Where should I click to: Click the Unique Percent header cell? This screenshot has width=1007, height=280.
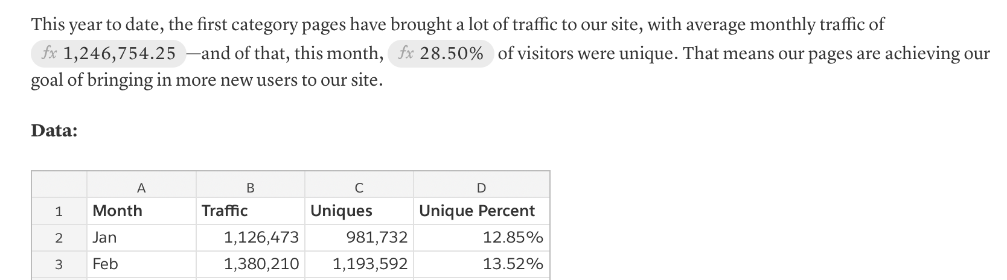(x=481, y=211)
